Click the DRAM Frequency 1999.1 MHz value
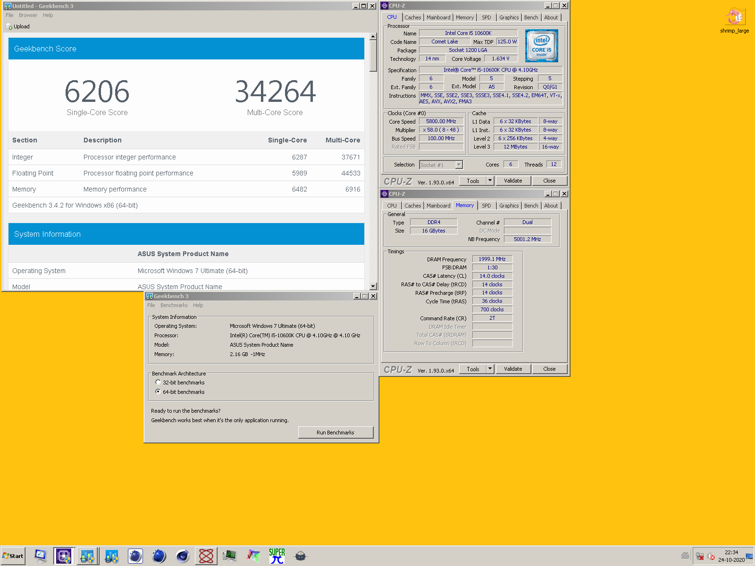Viewport: 755px width, 566px height. coord(492,259)
